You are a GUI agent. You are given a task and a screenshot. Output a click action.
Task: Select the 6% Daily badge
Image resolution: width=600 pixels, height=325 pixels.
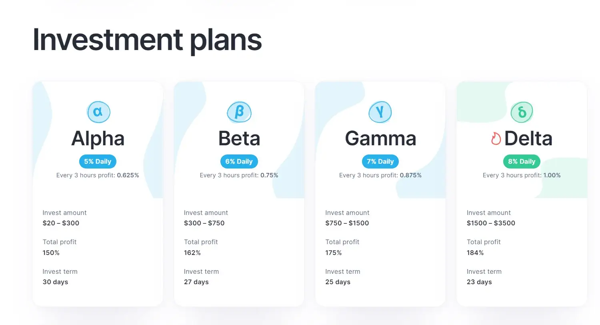(239, 162)
